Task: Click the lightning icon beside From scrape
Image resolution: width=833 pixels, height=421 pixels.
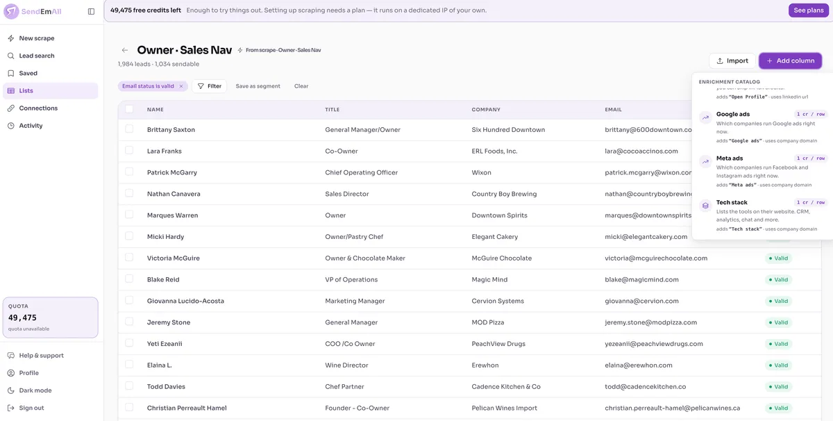Action: click(240, 50)
